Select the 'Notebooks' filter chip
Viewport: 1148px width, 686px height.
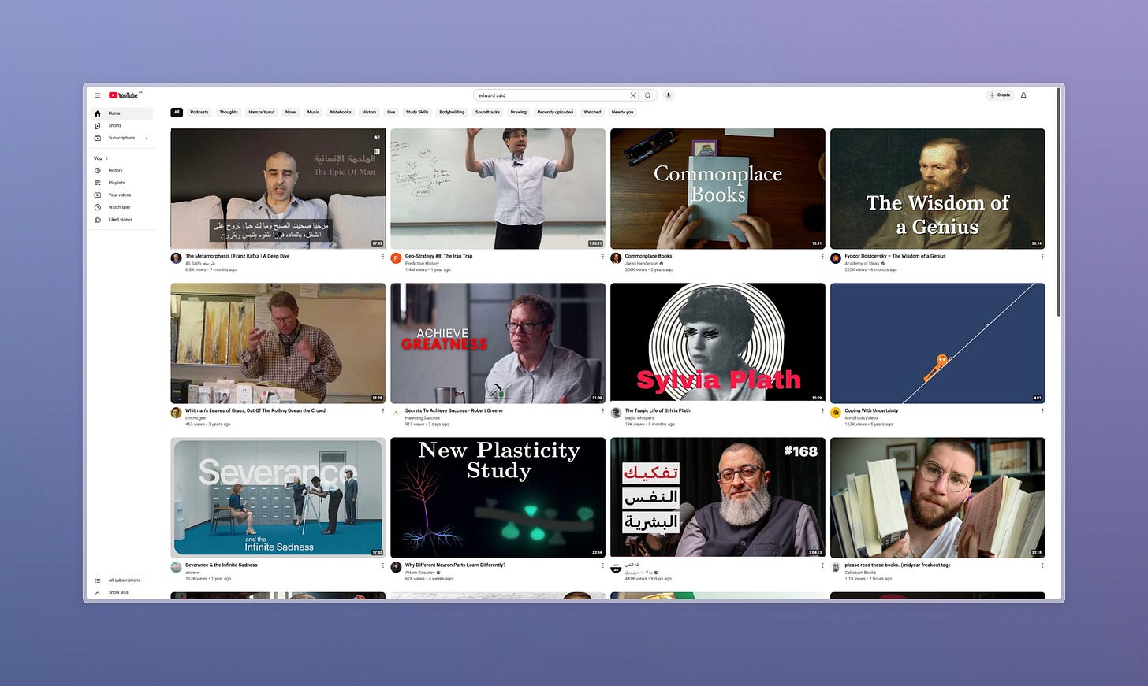click(x=341, y=112)
